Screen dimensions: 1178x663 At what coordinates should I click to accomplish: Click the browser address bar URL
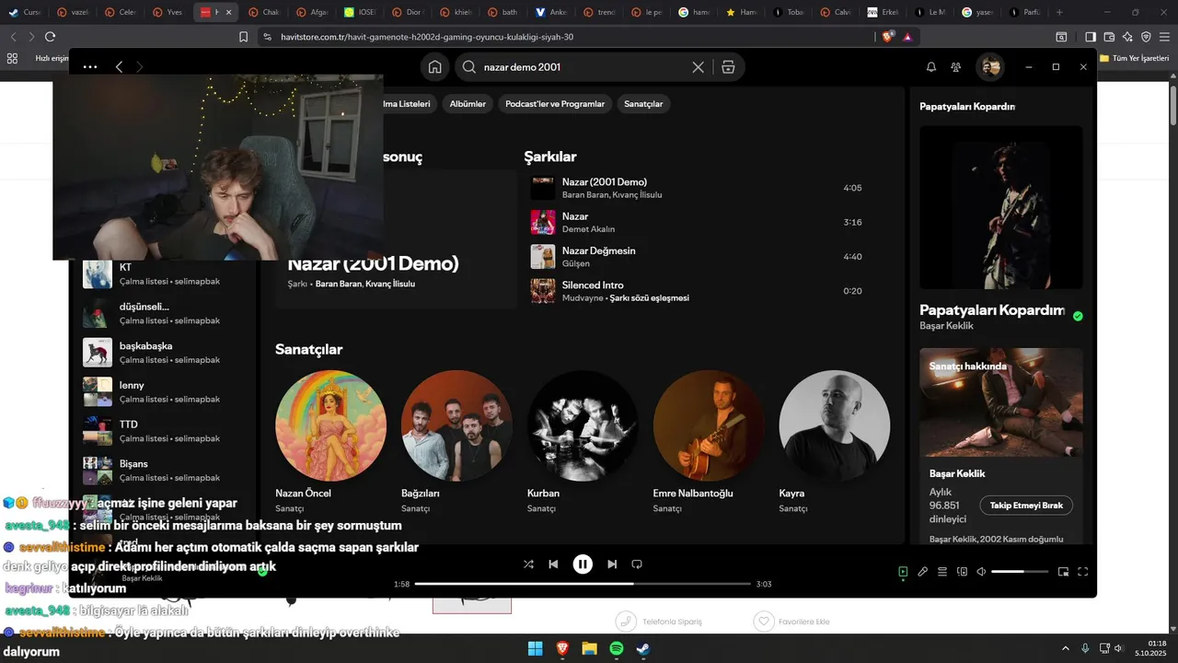point(428,37)
